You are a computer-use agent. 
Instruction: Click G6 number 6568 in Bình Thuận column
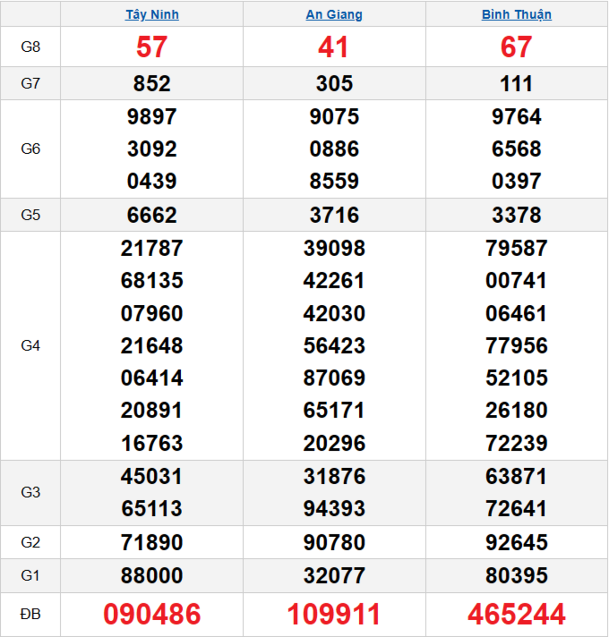click(516, 149)
